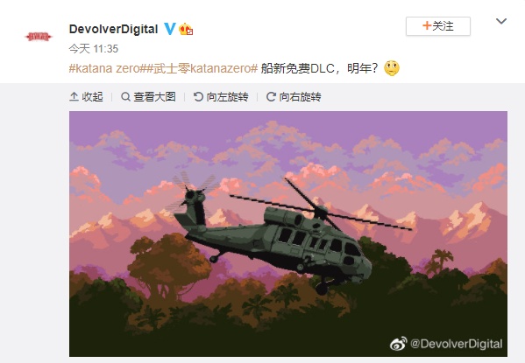Click the rotate-left arrow icon
This screenshot has width=525, height=363.
tap(198, 97)
